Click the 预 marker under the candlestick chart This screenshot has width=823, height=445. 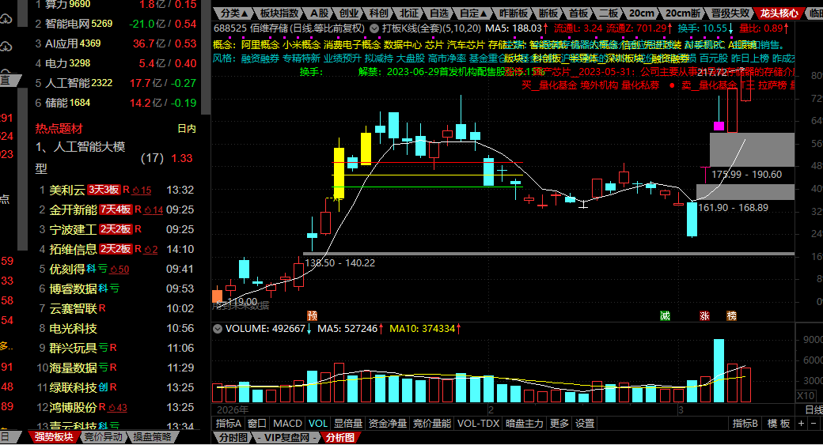[313, 315]
